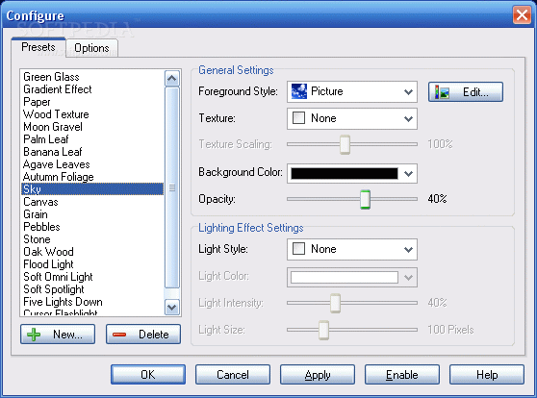Click the empty square icon in Texture box
Screen dimensions: 537x398
coord(298,118)
